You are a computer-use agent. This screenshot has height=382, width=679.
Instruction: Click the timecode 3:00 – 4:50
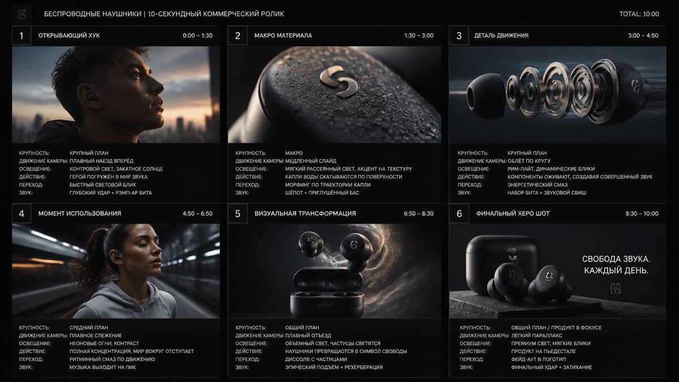[x=643, y=36]
